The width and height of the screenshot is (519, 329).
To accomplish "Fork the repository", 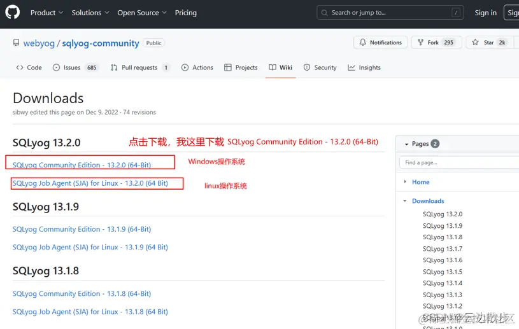I will coord(436,43).
